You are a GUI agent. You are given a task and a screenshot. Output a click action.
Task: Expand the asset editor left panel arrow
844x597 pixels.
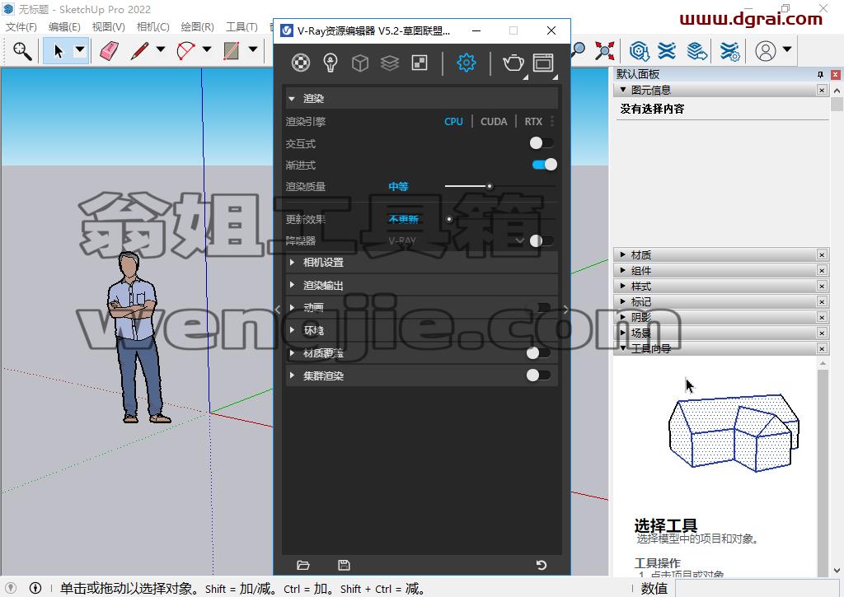coord(278,309)
